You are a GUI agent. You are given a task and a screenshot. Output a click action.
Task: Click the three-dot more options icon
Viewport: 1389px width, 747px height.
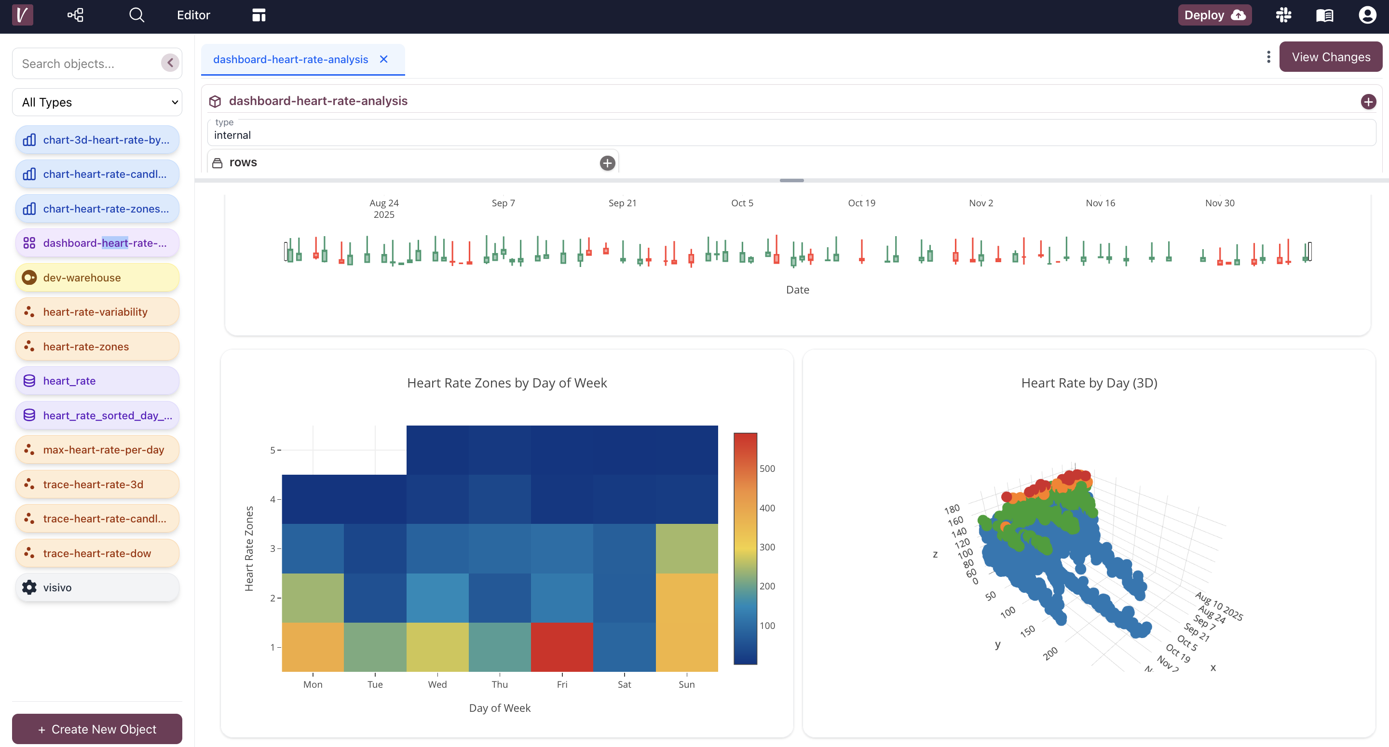point(1268,57)
